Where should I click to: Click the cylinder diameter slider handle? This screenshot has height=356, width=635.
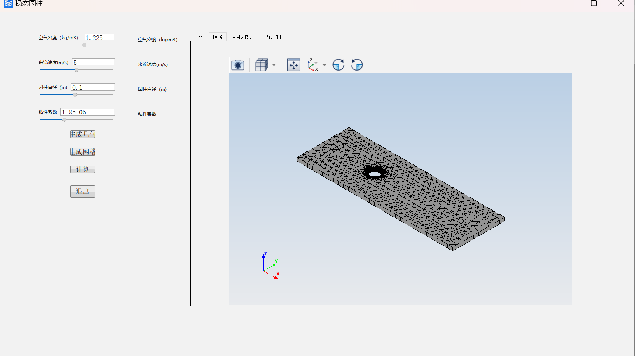tap(75, 95)
